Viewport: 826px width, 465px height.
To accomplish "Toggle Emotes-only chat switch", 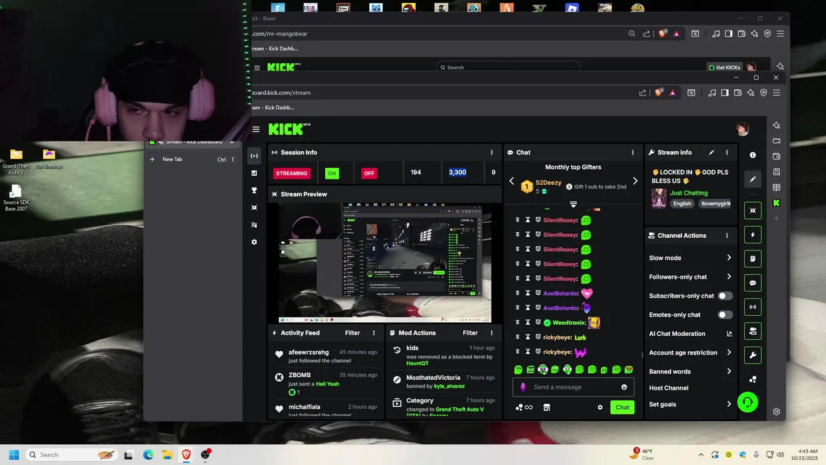I will (x=725, y=315).
